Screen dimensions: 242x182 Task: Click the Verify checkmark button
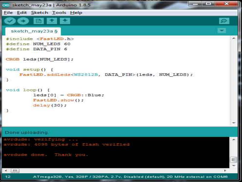coord(10,21)
